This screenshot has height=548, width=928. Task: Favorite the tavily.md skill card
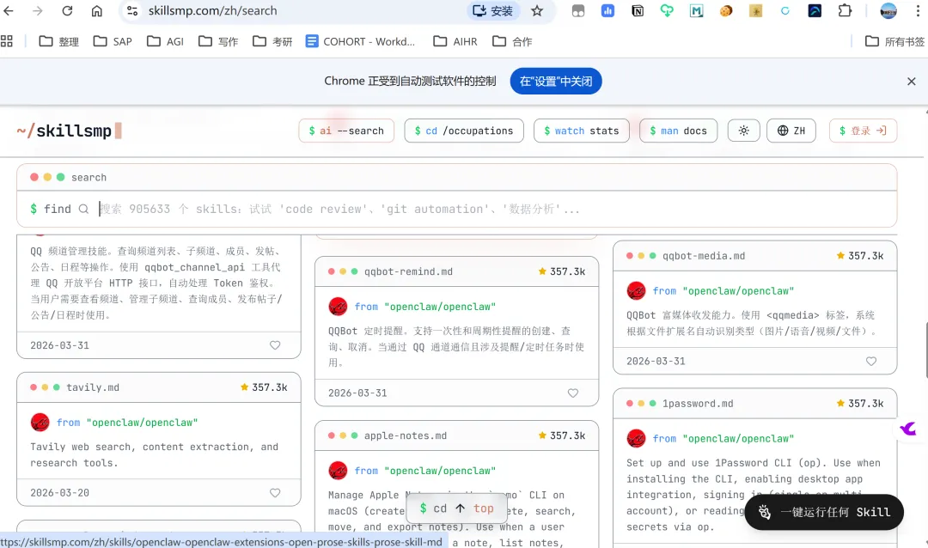275,492
